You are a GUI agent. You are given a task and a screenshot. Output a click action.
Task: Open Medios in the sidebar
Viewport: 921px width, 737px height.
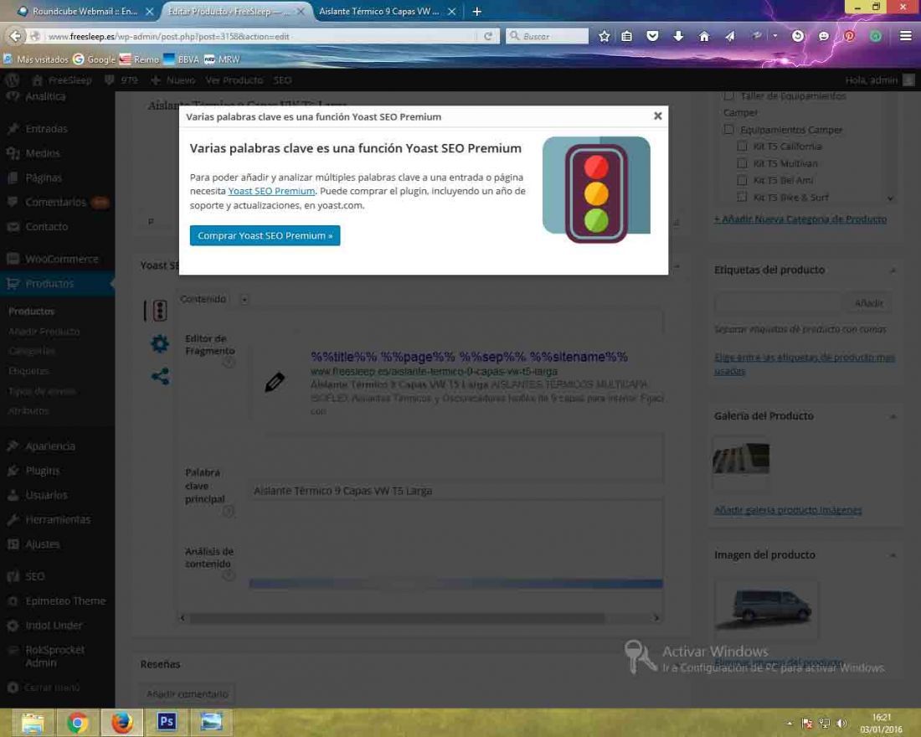coord(43,153)
